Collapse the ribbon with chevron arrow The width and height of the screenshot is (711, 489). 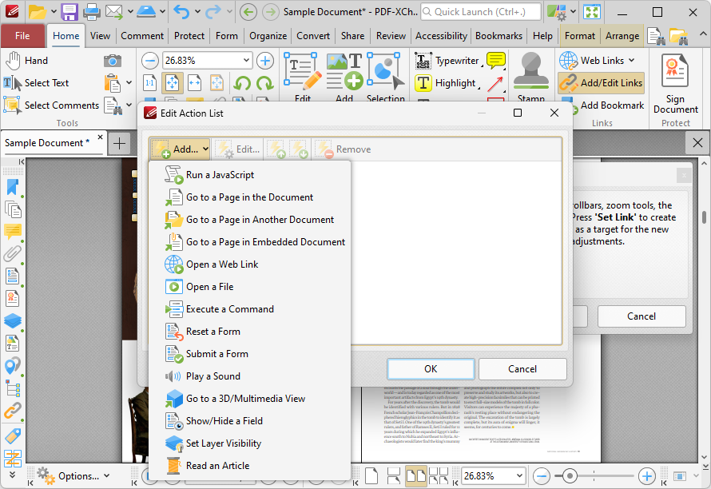[703, 34]
